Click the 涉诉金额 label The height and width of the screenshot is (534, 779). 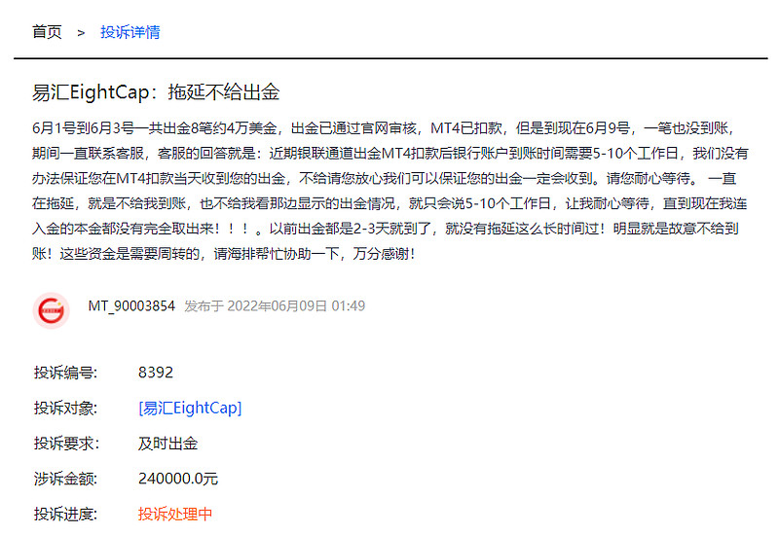pyautogui.click(x=66, y=479)
